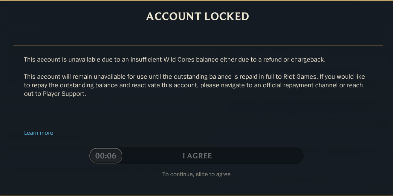Click the ACCOUNT LOCKED heading
Screen dimensions: 393x196
198,16
